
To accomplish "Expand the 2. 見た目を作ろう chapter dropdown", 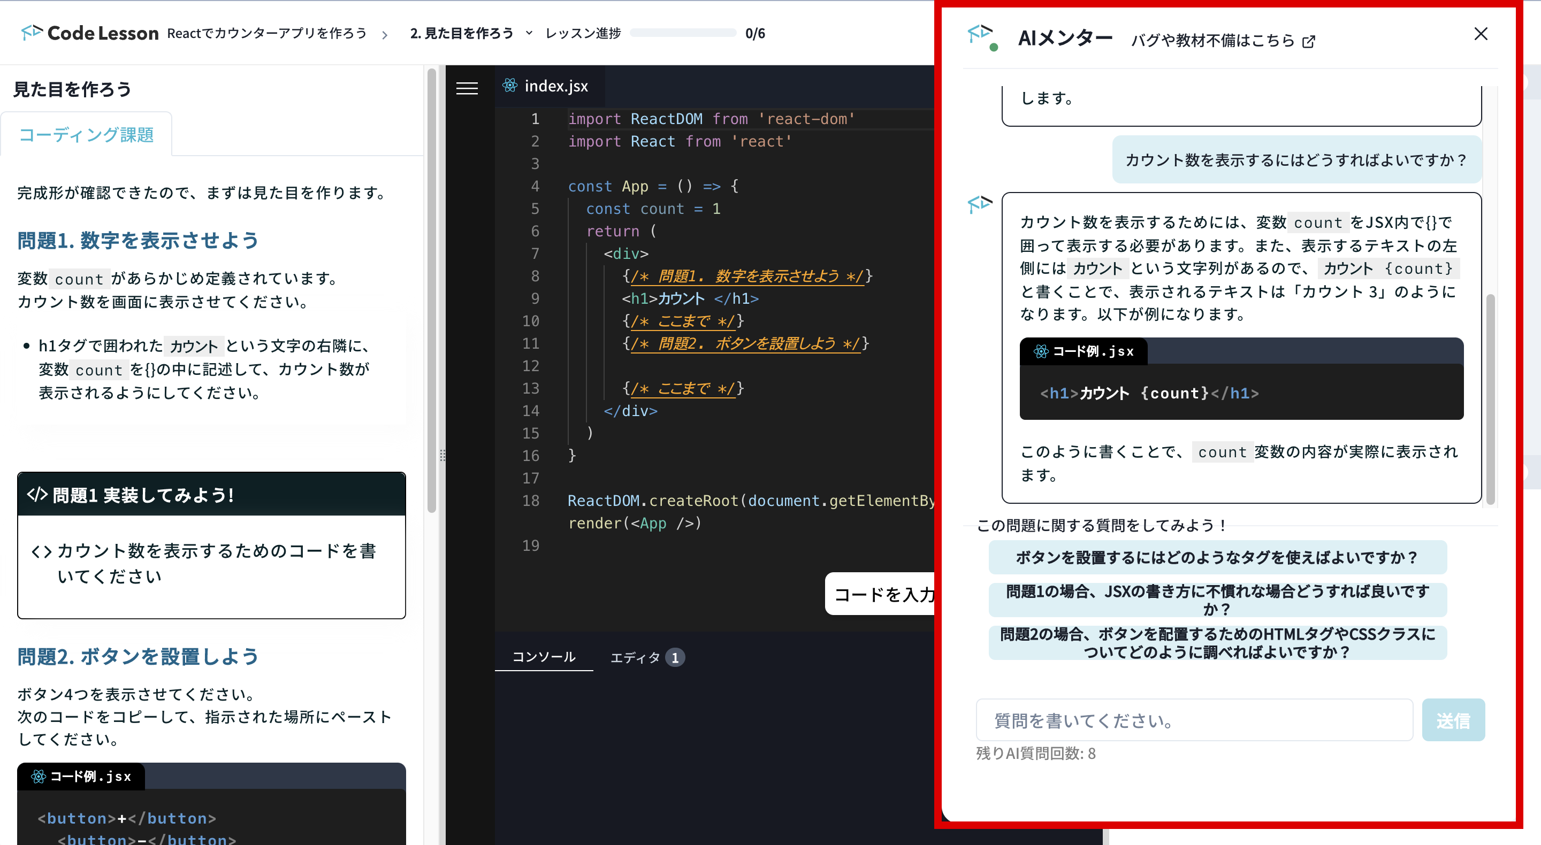I will click(529, 34).
